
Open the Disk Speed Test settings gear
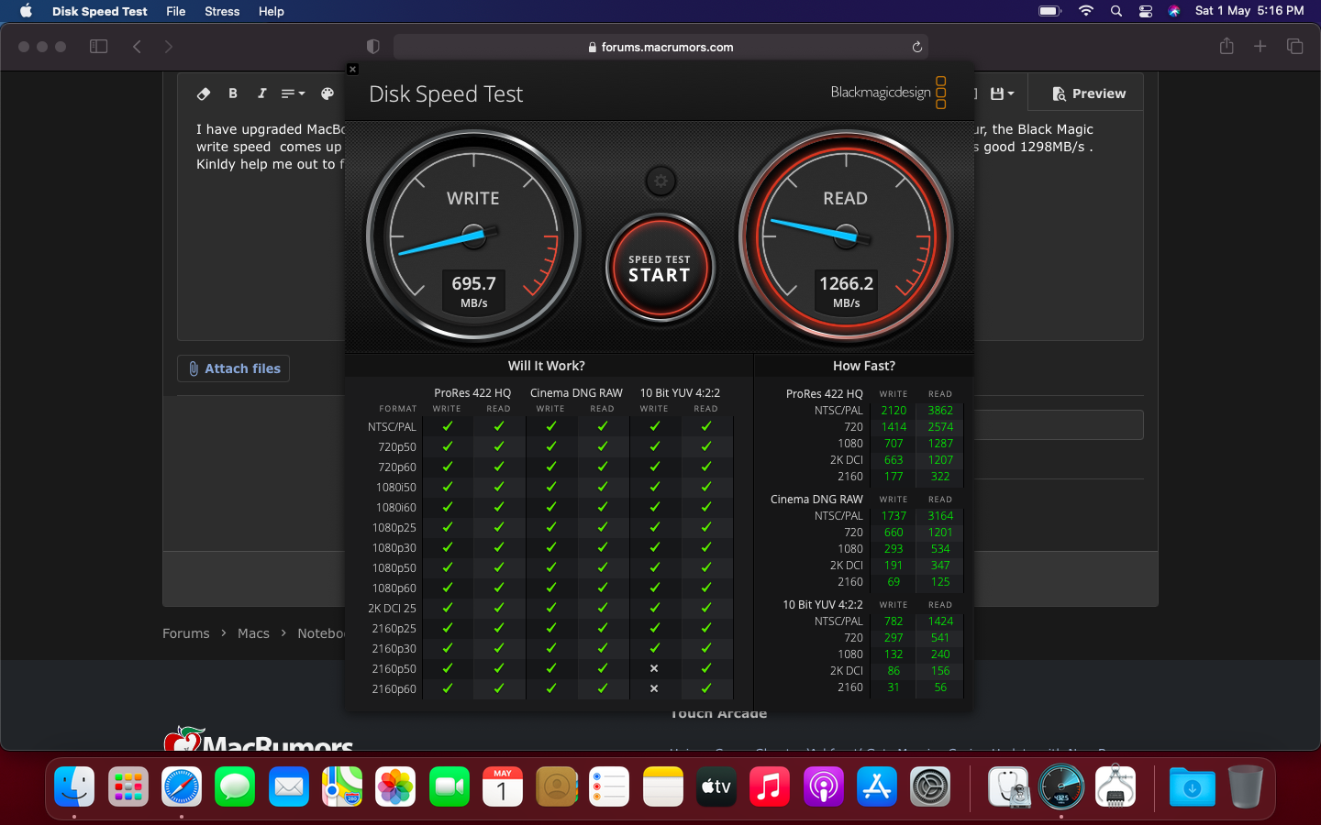pyautogui.click(x=660, y=181)
